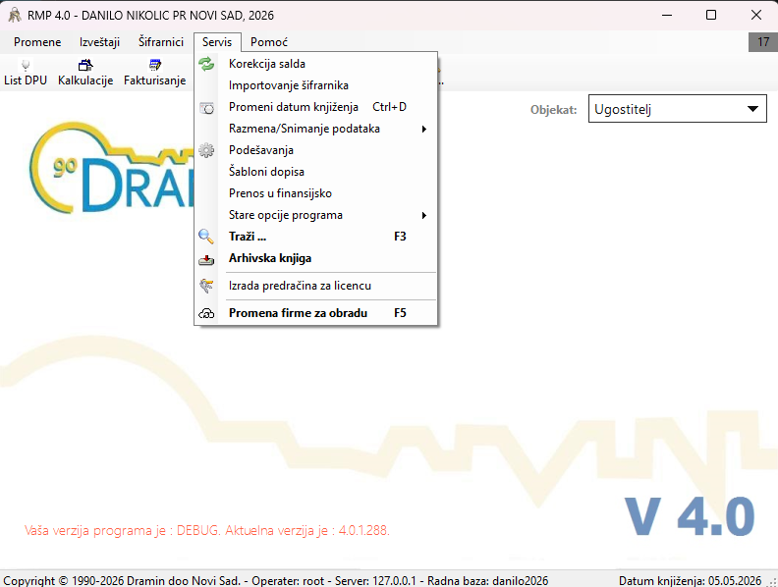
Task: Open Arhivska knjiga entry
Action: click(x=315, y=258)
